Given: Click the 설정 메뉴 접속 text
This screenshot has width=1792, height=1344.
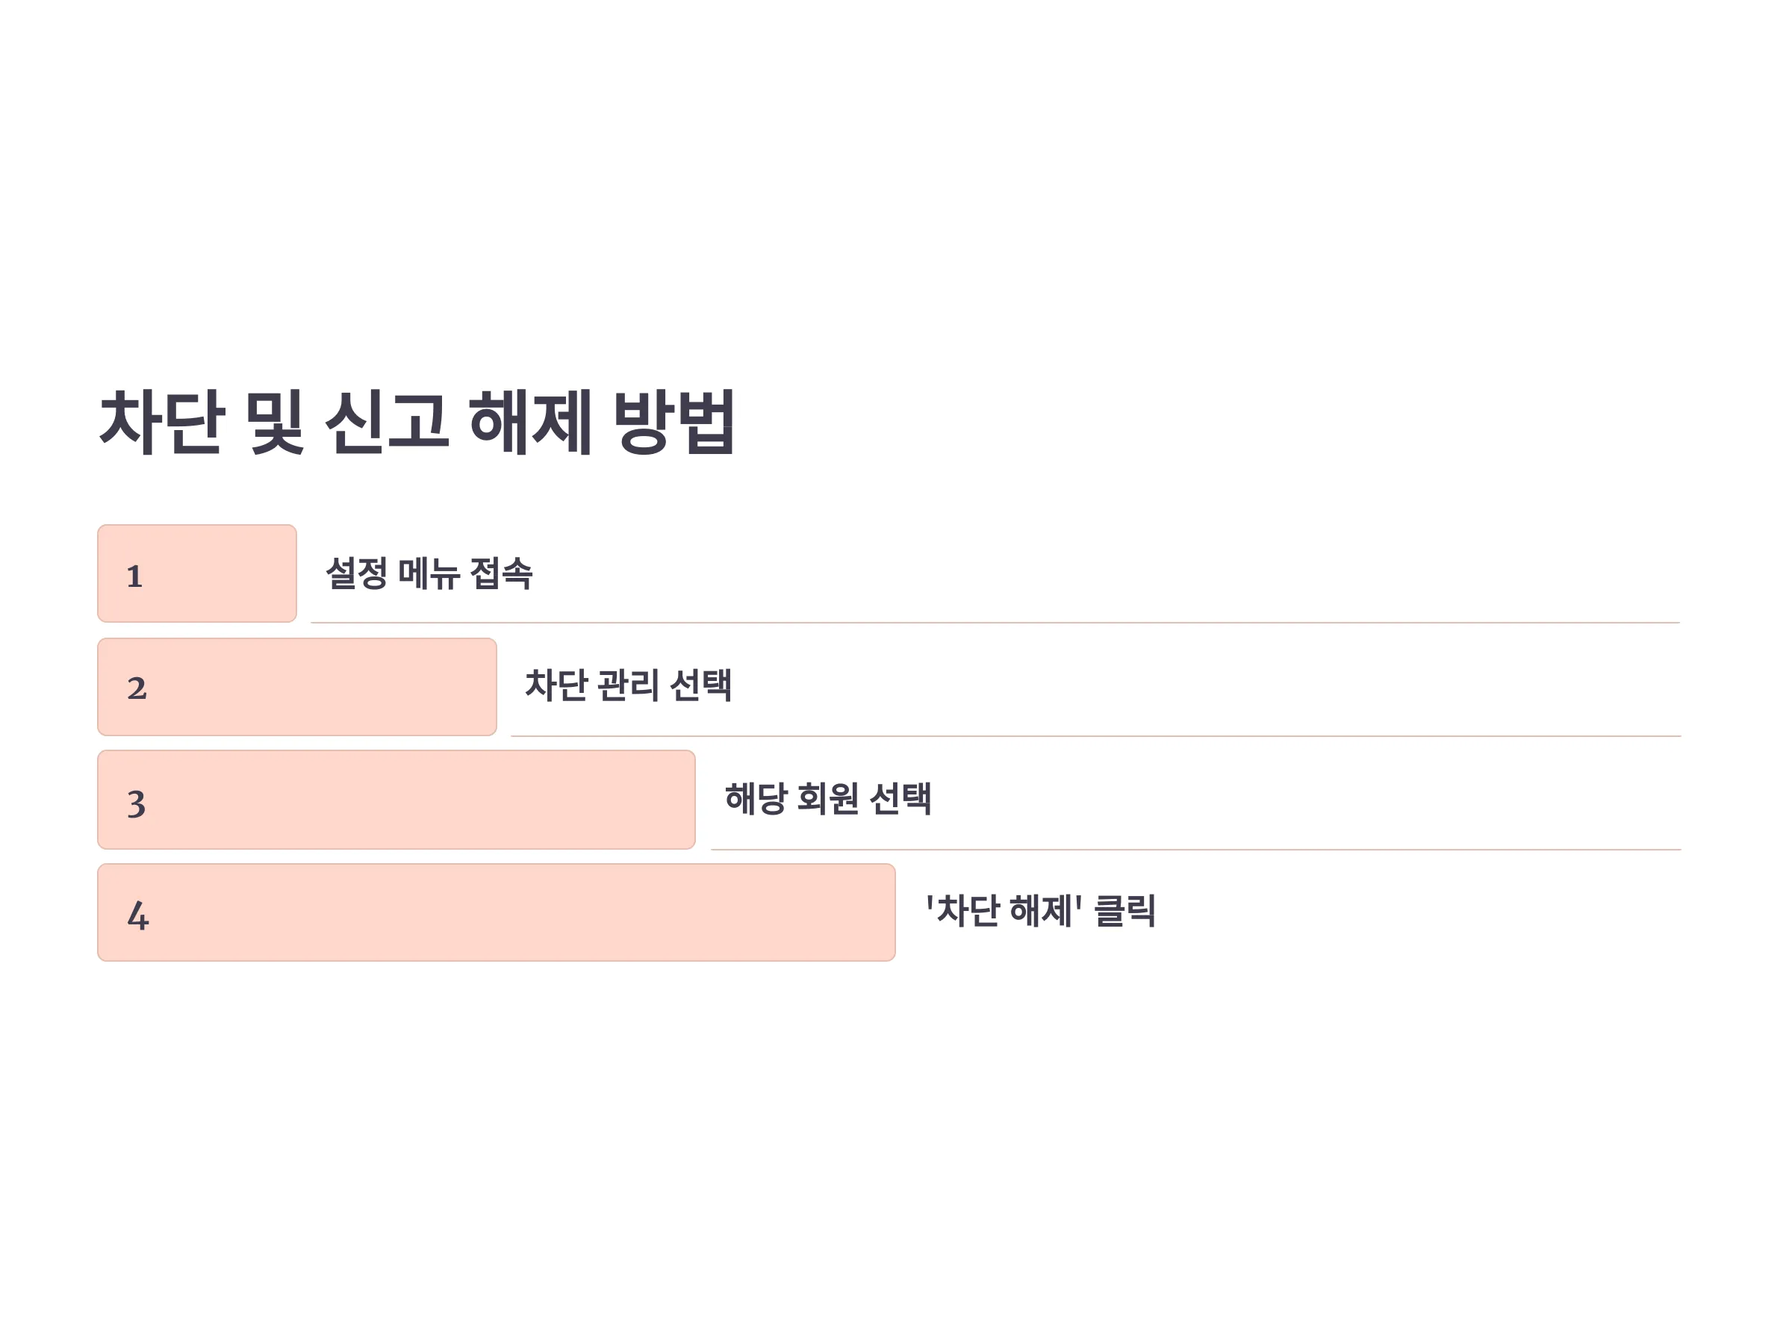Looking at the screenshot, I should tap(429, 573).
